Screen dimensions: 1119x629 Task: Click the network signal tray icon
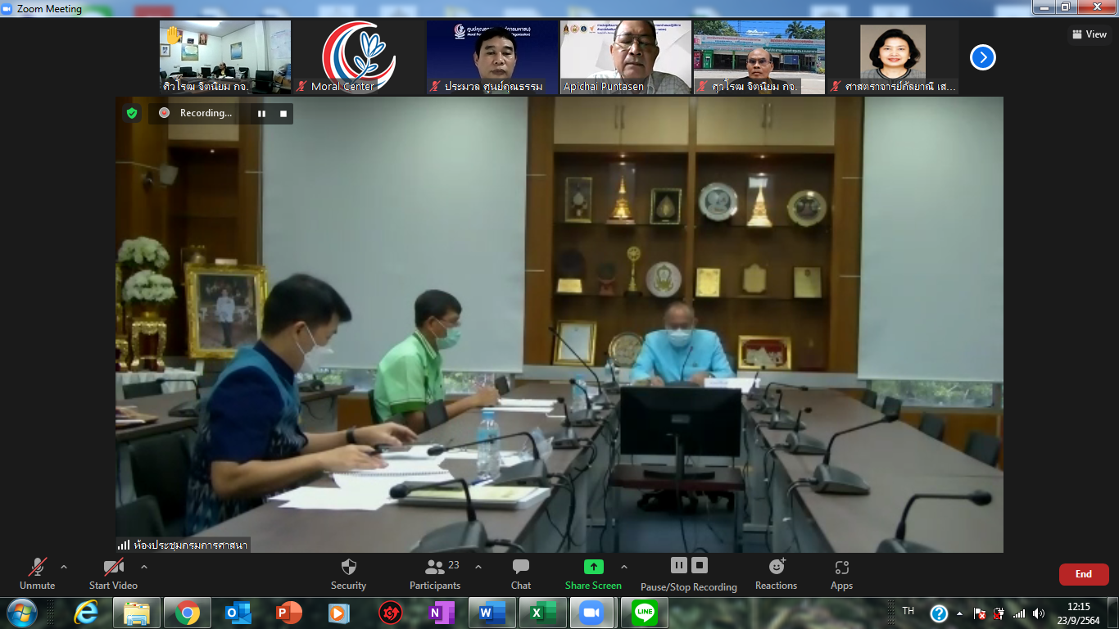pyautogui.click(x=1019, y=613)
